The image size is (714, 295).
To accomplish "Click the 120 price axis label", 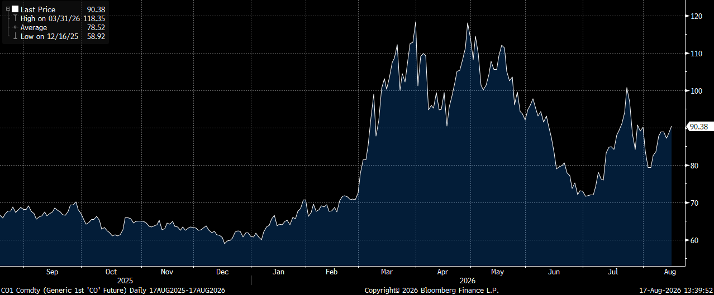I will (x=696, y=16).
